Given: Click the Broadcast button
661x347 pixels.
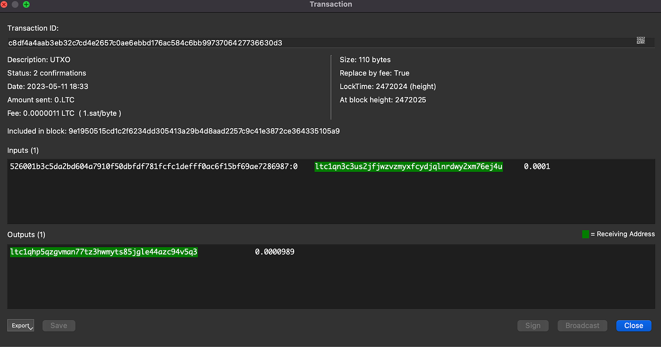Looking at the screenshot, I should [583, 325].
